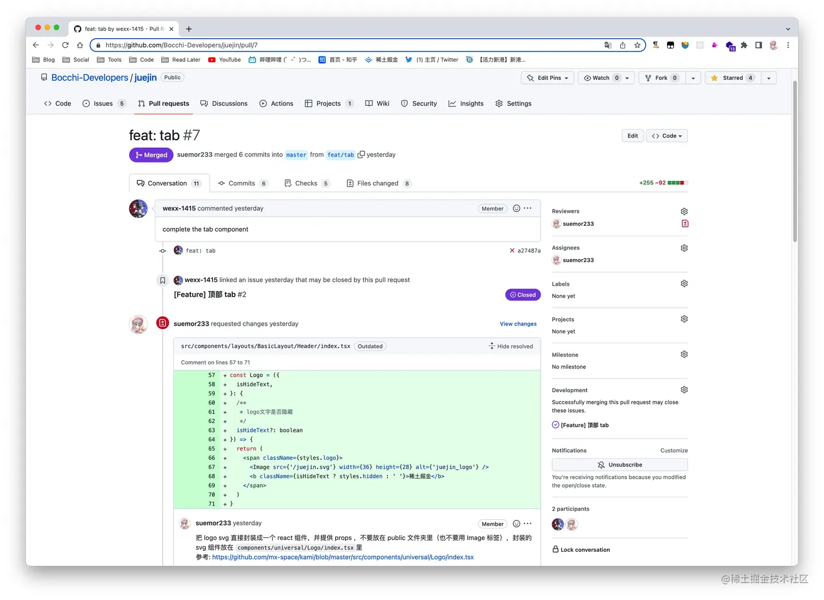
Task: Open Reviewers settings gear
Action: (684, 212)
